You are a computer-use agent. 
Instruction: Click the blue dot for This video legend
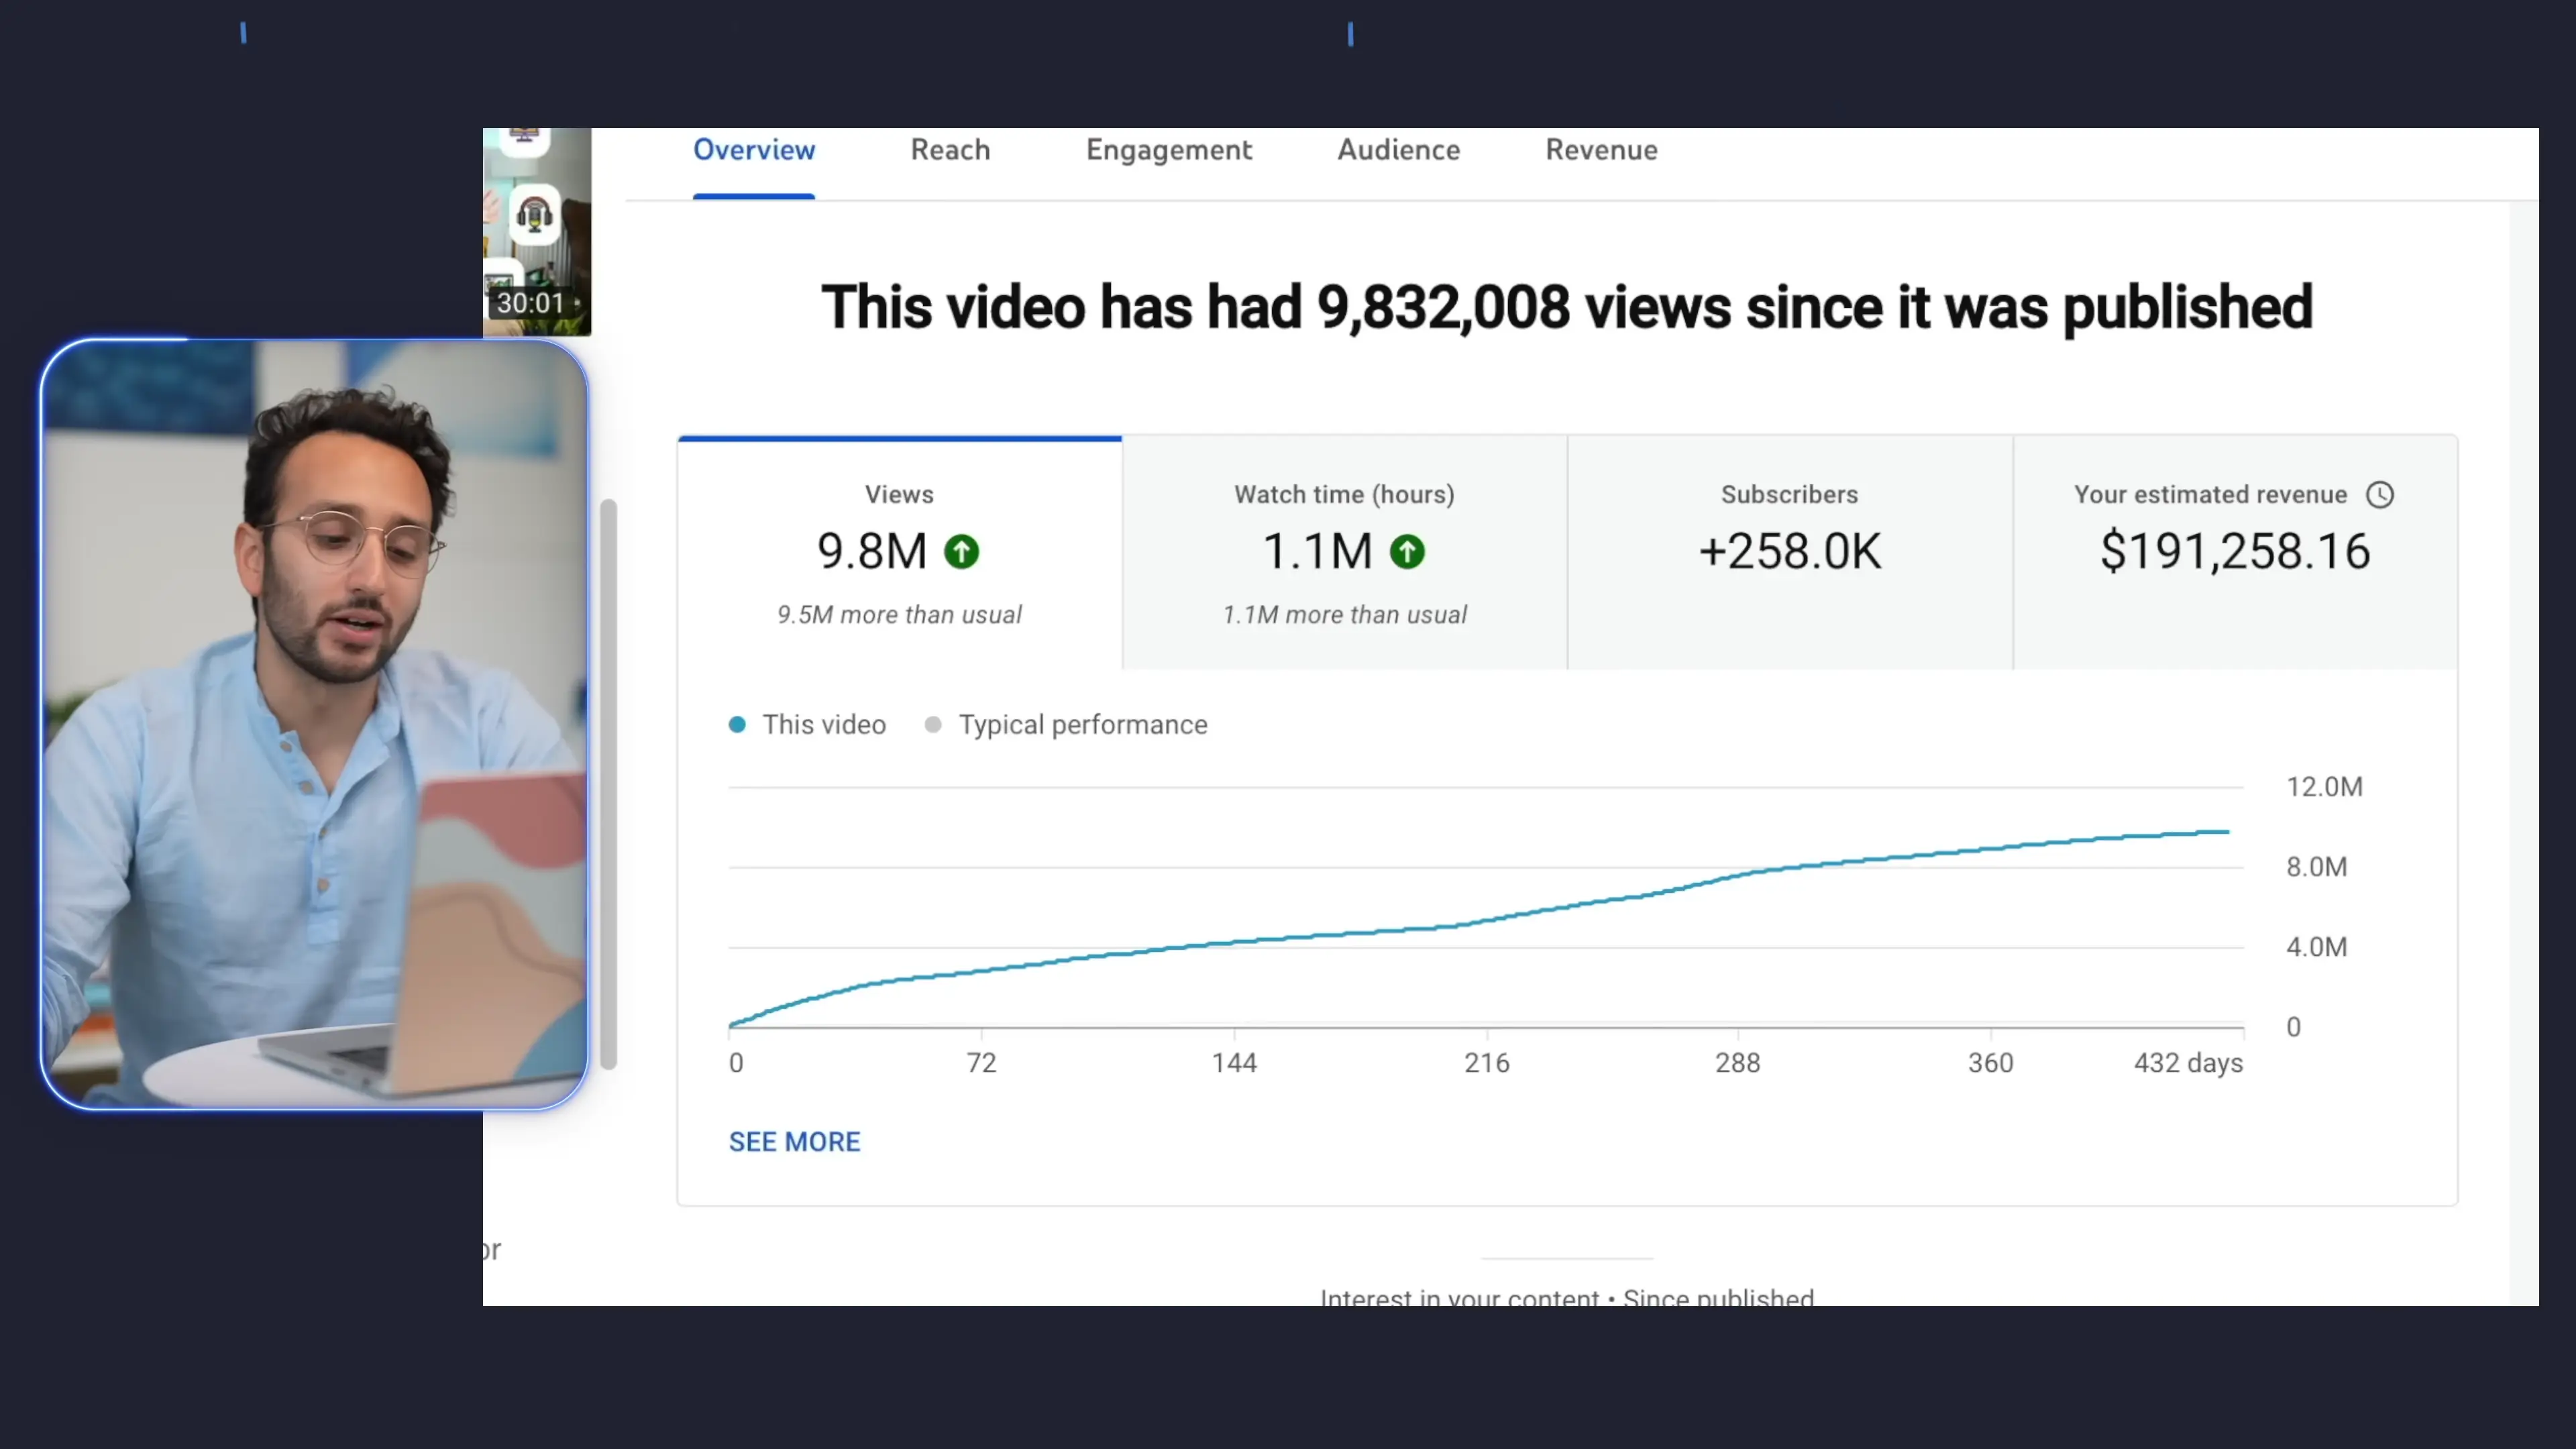click(738, 724)
